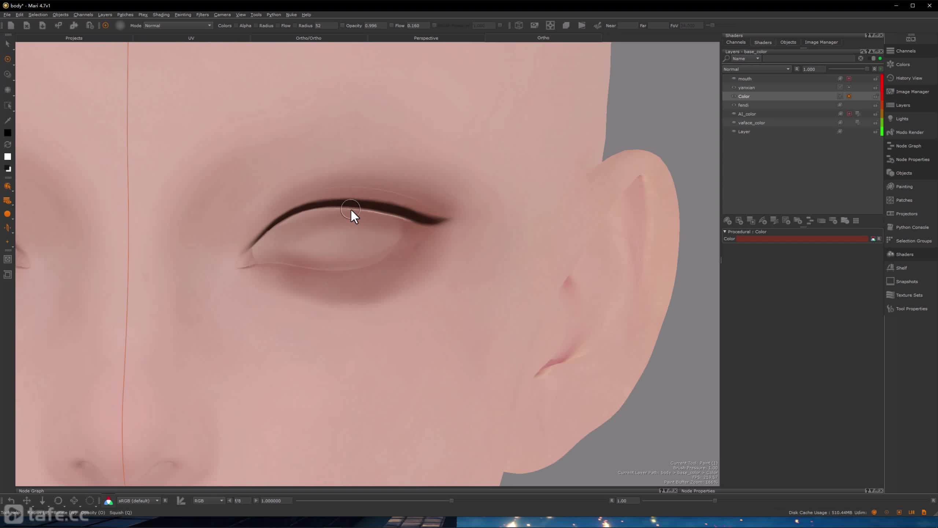Switch to Image Manager tab
The height and width of the screenshot is (528, 938).
[x=821, y=42]
